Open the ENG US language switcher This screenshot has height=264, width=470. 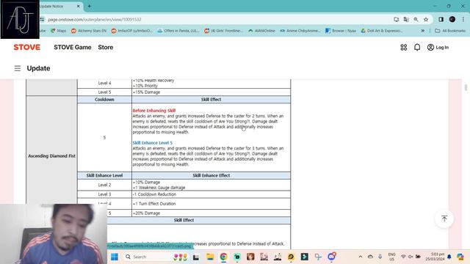[391, 257]
